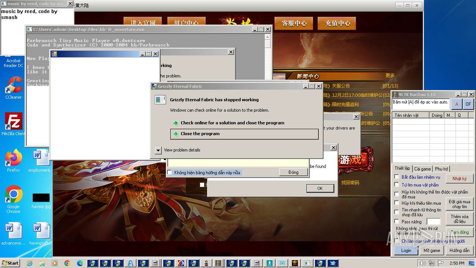Click the Thêm xóa dữ liệu button
The image size is (476, 268).
pos(460,219)
